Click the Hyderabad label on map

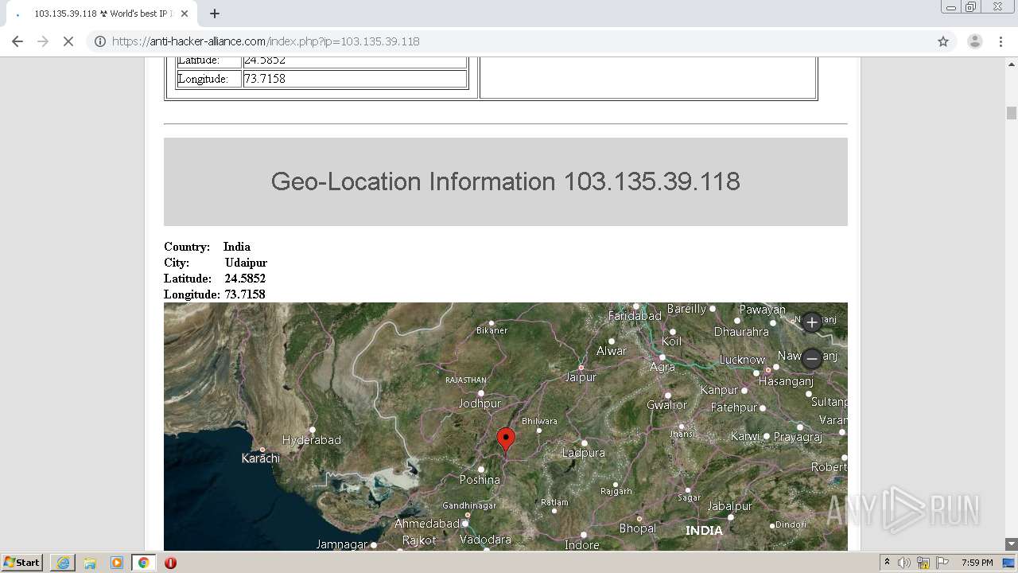312,440
